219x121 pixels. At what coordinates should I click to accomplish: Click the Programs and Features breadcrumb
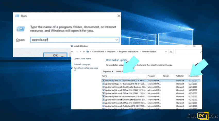[129, 52]
